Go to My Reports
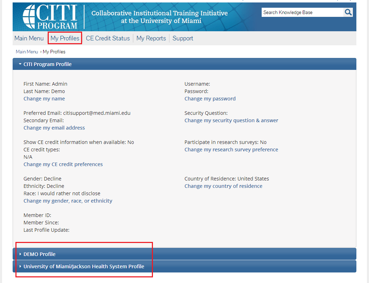This screenshot has width=369, height=283. click(151, 38)
